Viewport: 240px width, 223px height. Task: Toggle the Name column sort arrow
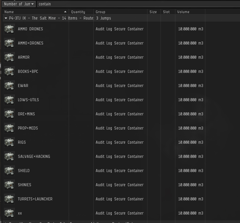pos(65,12)
